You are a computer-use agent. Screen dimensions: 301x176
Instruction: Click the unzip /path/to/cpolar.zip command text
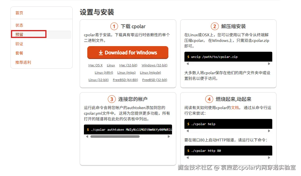[214, 57]
